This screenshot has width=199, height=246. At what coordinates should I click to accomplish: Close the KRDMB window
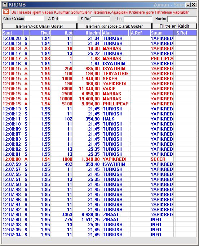[194, 5]
